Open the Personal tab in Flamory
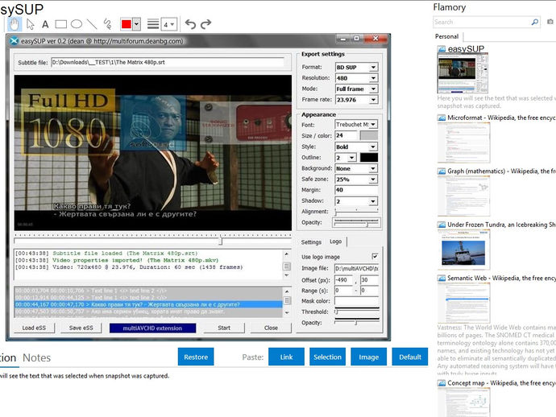 coord(446,36)
